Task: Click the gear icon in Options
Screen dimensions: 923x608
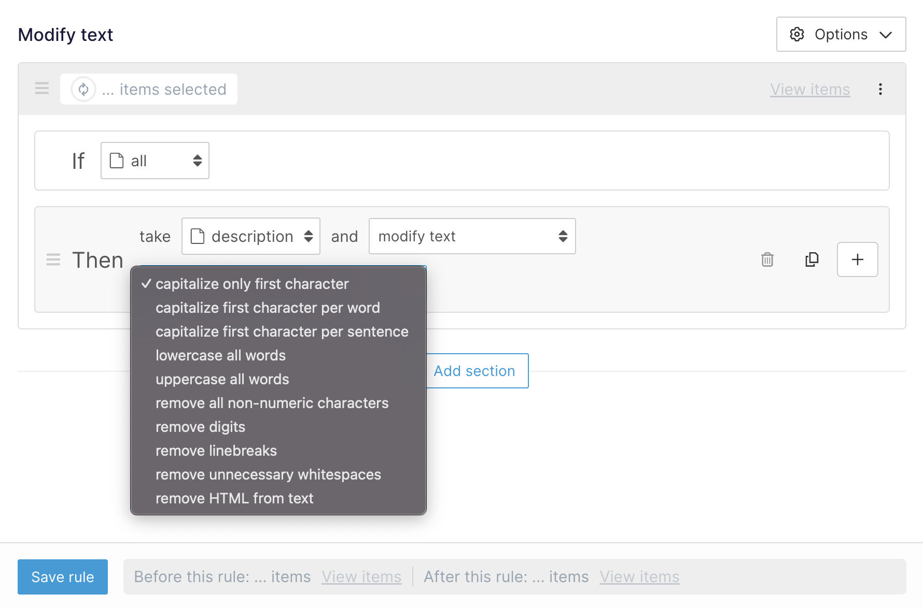Action: tap(796, 34)
